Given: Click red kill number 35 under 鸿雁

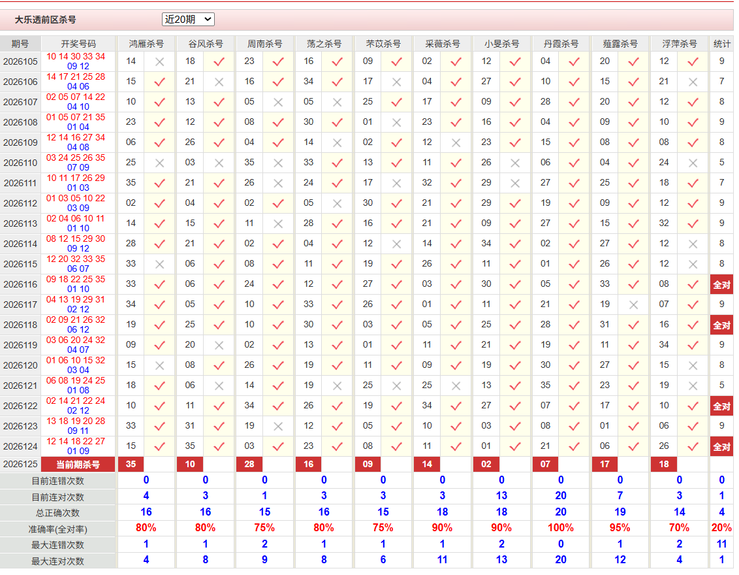Looking at the screenshot, I should (x=131, y=464).
